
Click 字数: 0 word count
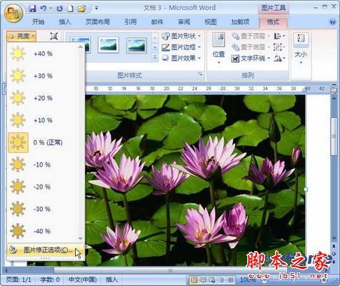click(50, 280)
